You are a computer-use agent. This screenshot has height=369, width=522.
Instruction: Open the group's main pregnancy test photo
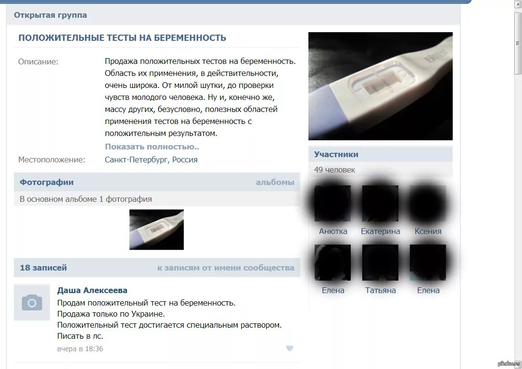(x=380, y=86)
